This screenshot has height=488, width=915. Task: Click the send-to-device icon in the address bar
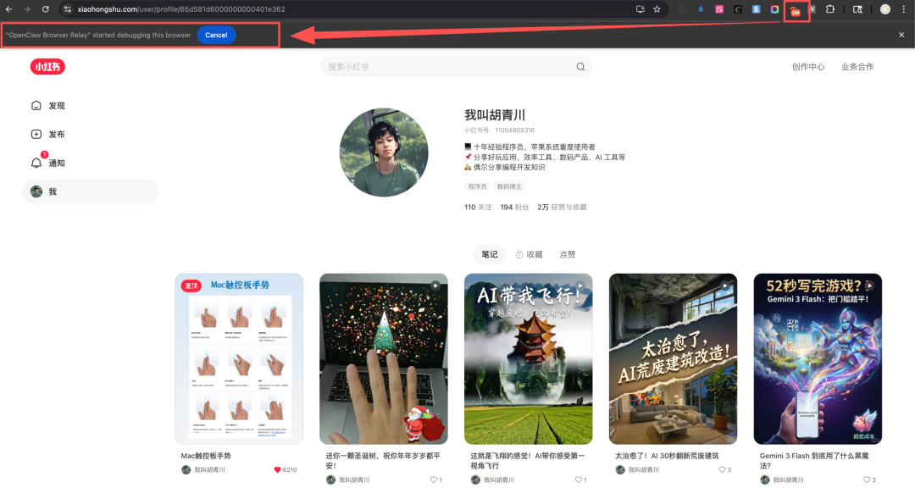pos(641,10)
